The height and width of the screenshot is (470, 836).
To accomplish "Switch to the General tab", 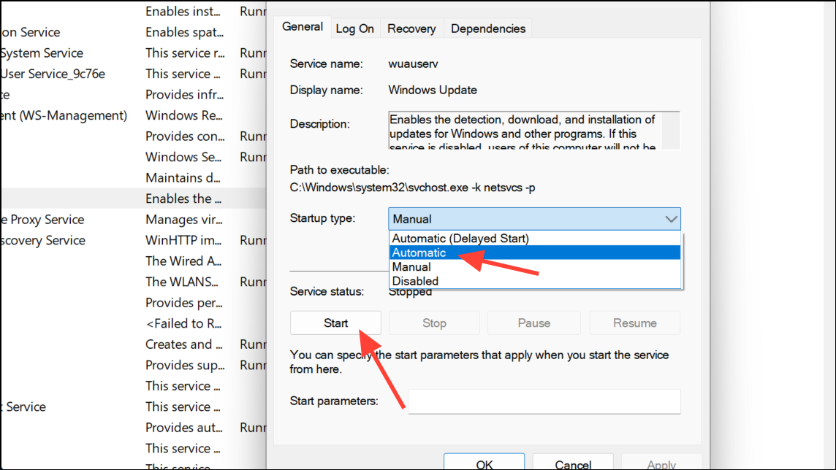I will click(x=303, y=26).
